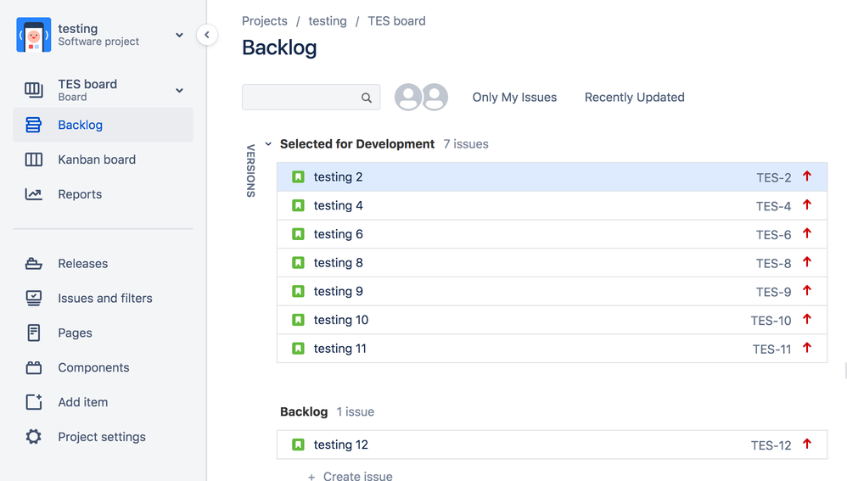
Task: Collapse the sidebar with arrow button
Action: [207, 35]
